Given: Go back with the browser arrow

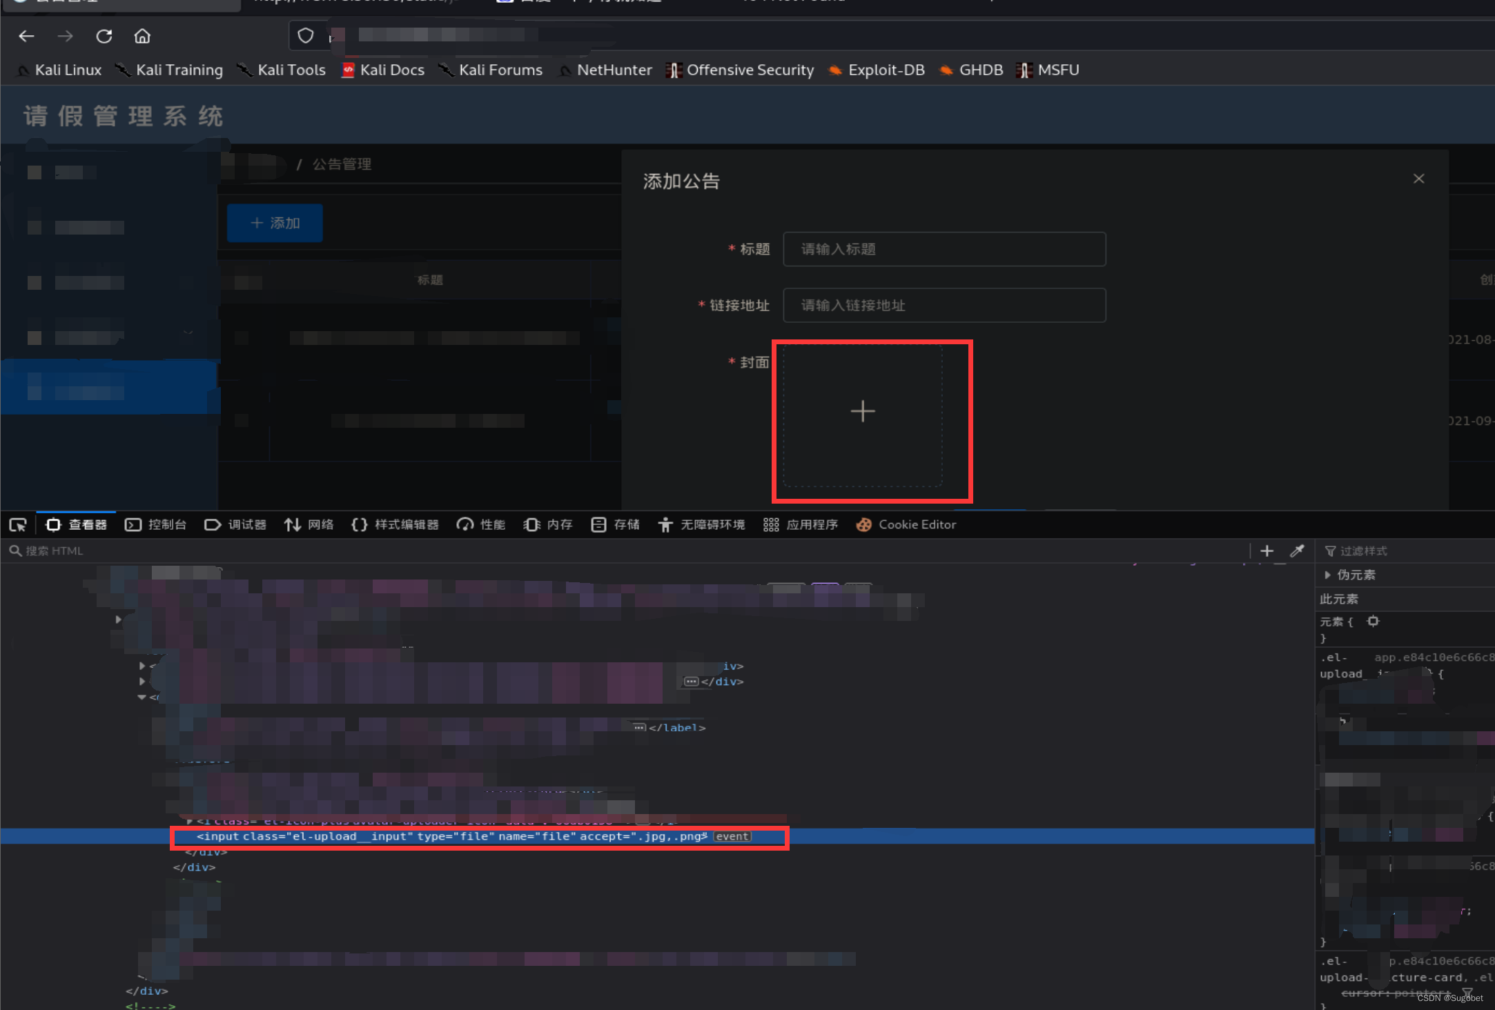Looking at the screenshot, I should pyautogui.click(x=26, y=37).
